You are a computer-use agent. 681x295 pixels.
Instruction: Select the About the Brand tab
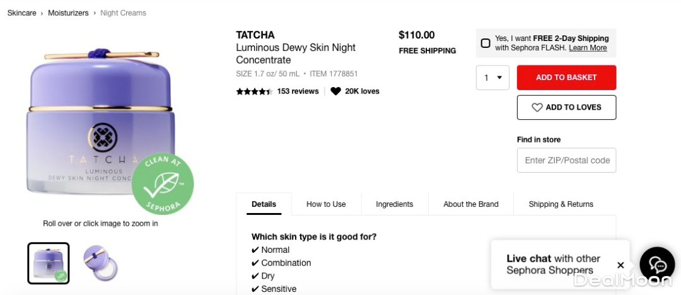[x=470, y=204]
